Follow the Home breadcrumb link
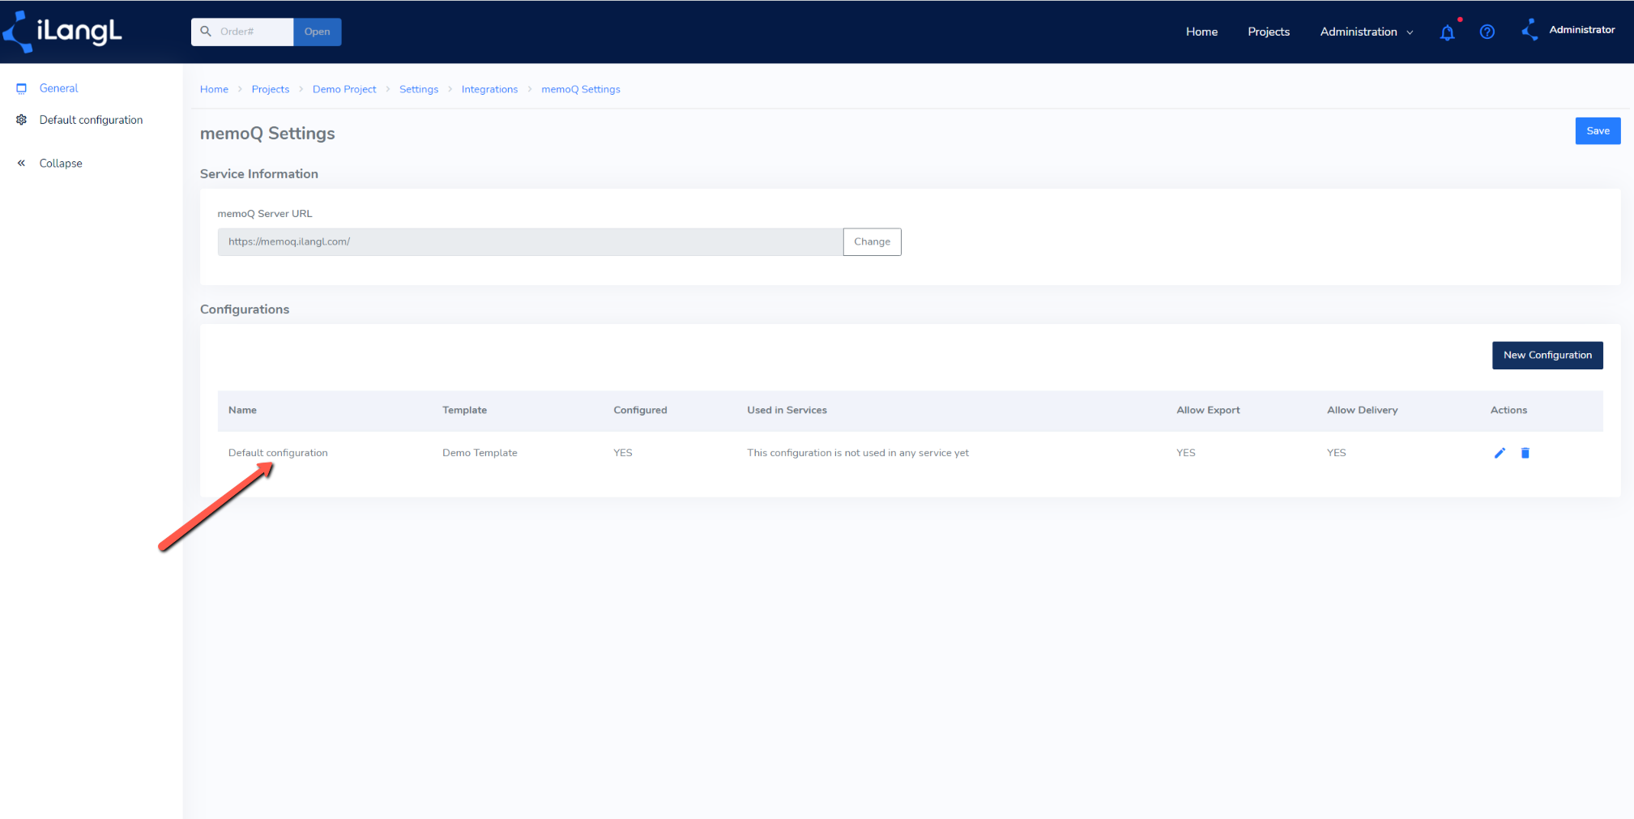This screenshot has height=819, width=1634. pos(214,89)
